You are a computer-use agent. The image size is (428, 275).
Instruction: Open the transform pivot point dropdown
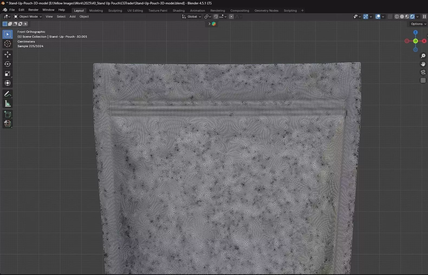click(x=207, y=17)
